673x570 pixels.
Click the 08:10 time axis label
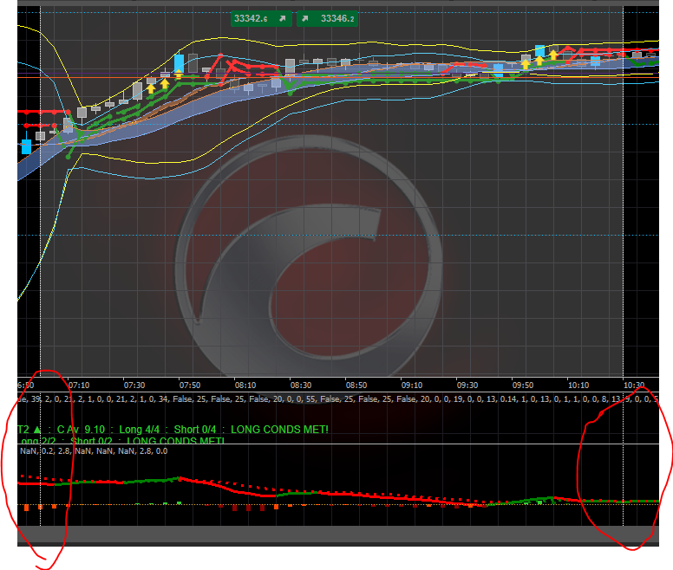(245, 385)
